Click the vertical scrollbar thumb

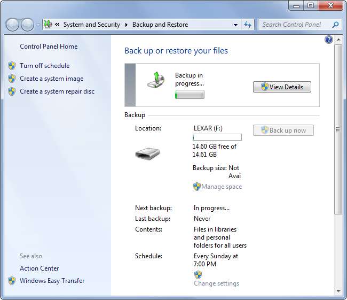click(338, 129)
